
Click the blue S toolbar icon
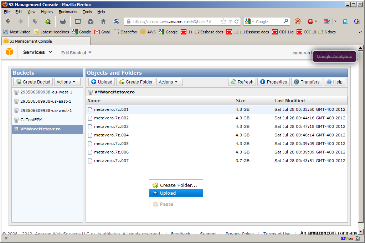click(116, 21)
